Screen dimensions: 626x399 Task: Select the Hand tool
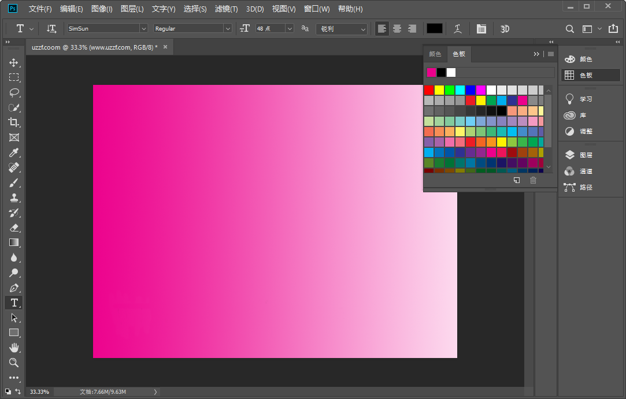click(14, 348)
